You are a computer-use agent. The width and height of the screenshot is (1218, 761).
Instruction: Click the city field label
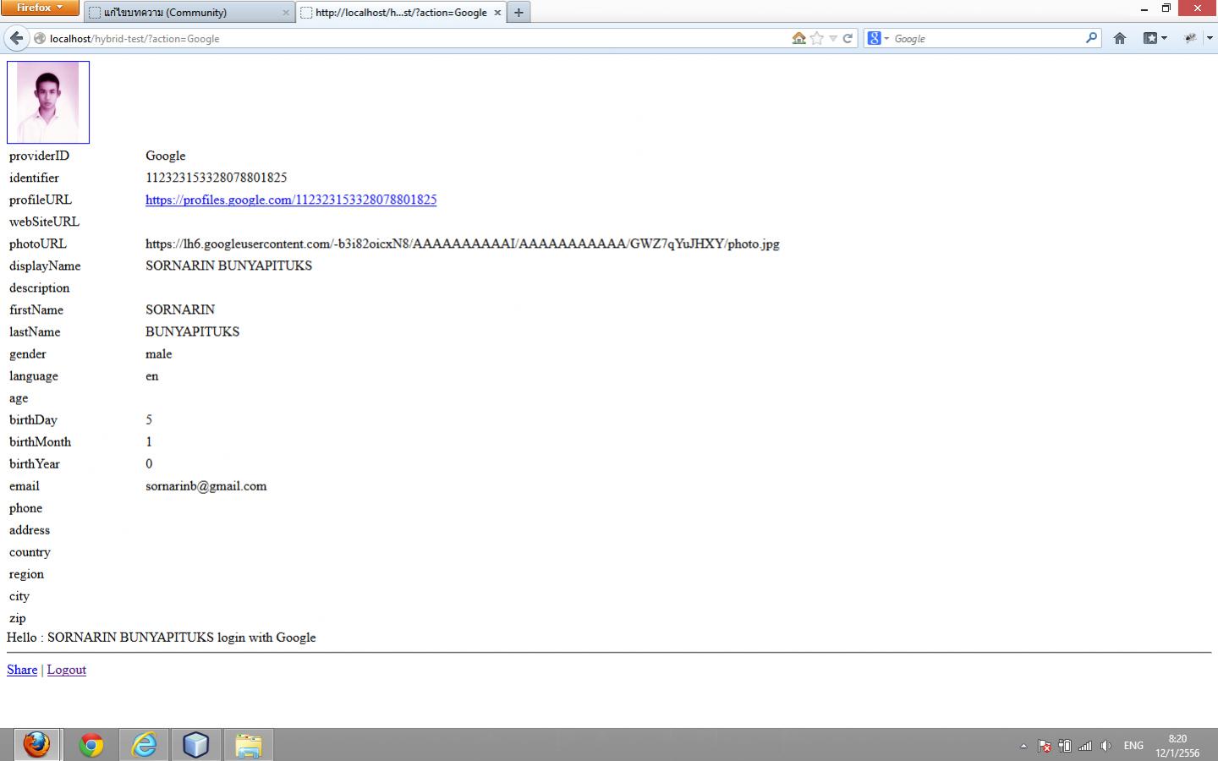(x=19, y=596)
